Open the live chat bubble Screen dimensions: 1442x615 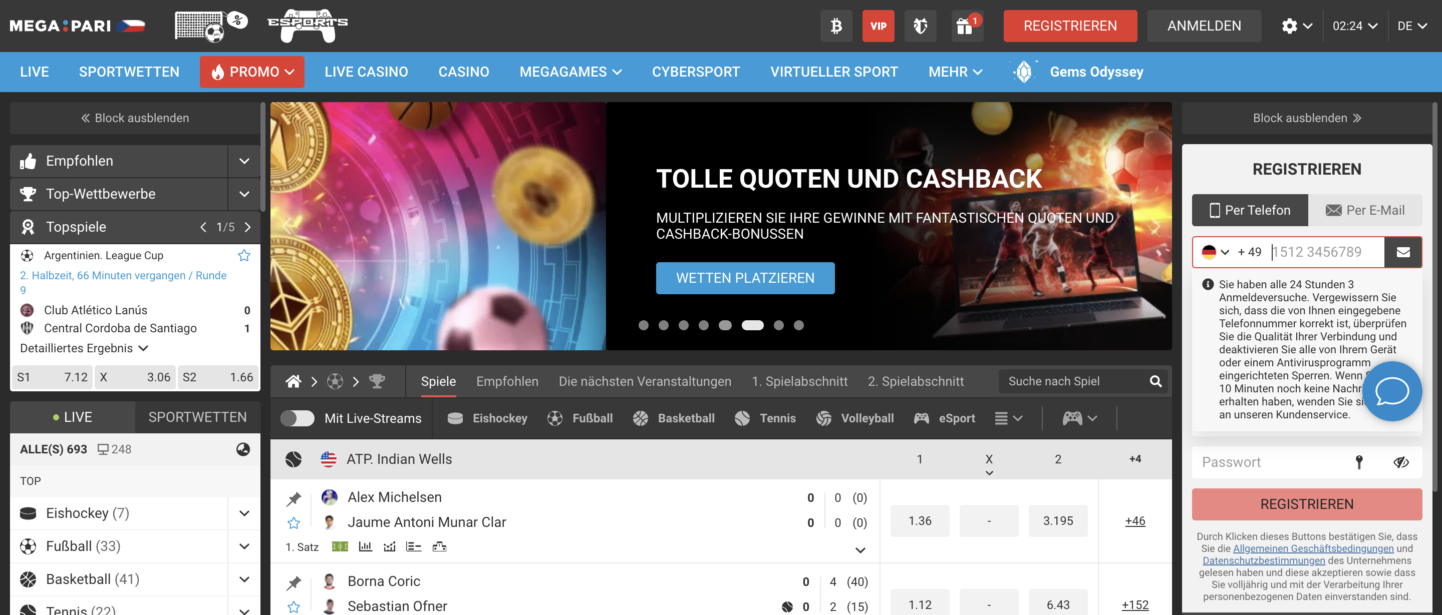(1391, 391)
